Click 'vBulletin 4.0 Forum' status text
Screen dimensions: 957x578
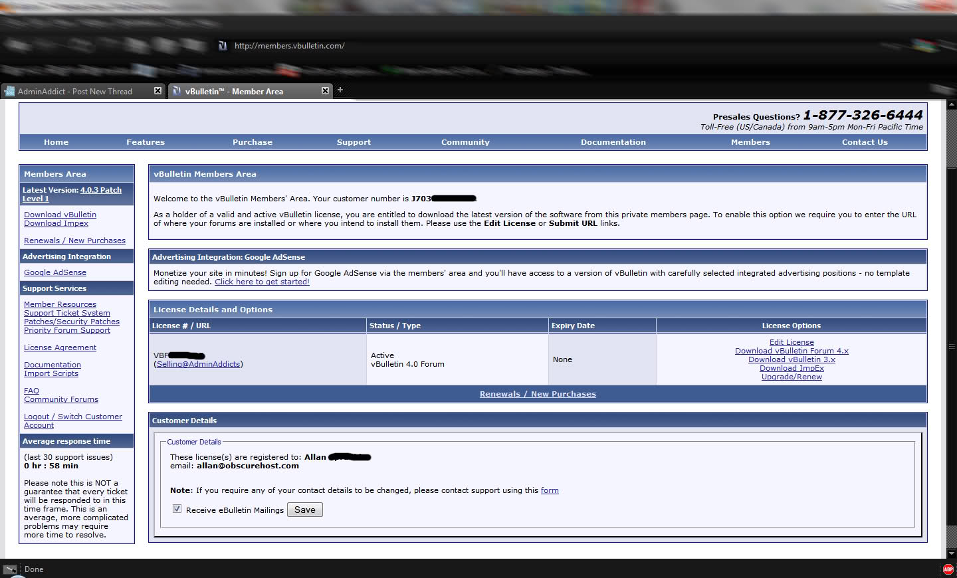point(407,364)
